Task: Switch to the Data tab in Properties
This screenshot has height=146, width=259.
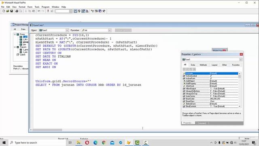Action: point(193,65)
